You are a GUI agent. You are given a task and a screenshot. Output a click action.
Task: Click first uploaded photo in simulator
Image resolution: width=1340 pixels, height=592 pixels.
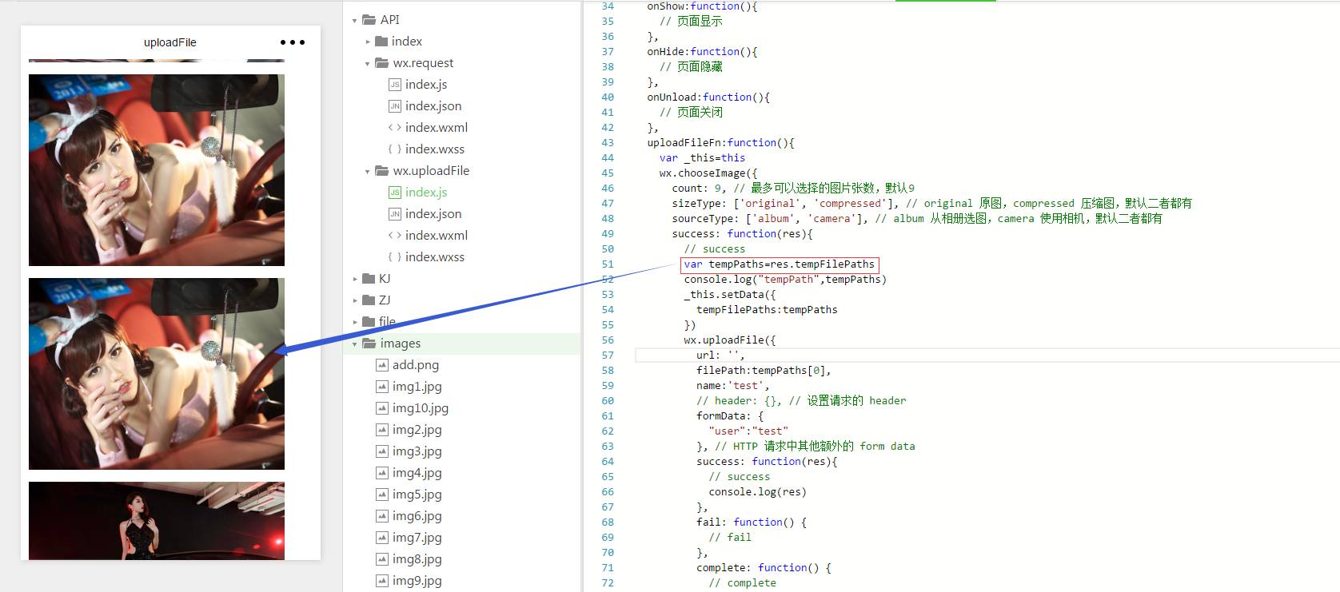tap(157, 170)
